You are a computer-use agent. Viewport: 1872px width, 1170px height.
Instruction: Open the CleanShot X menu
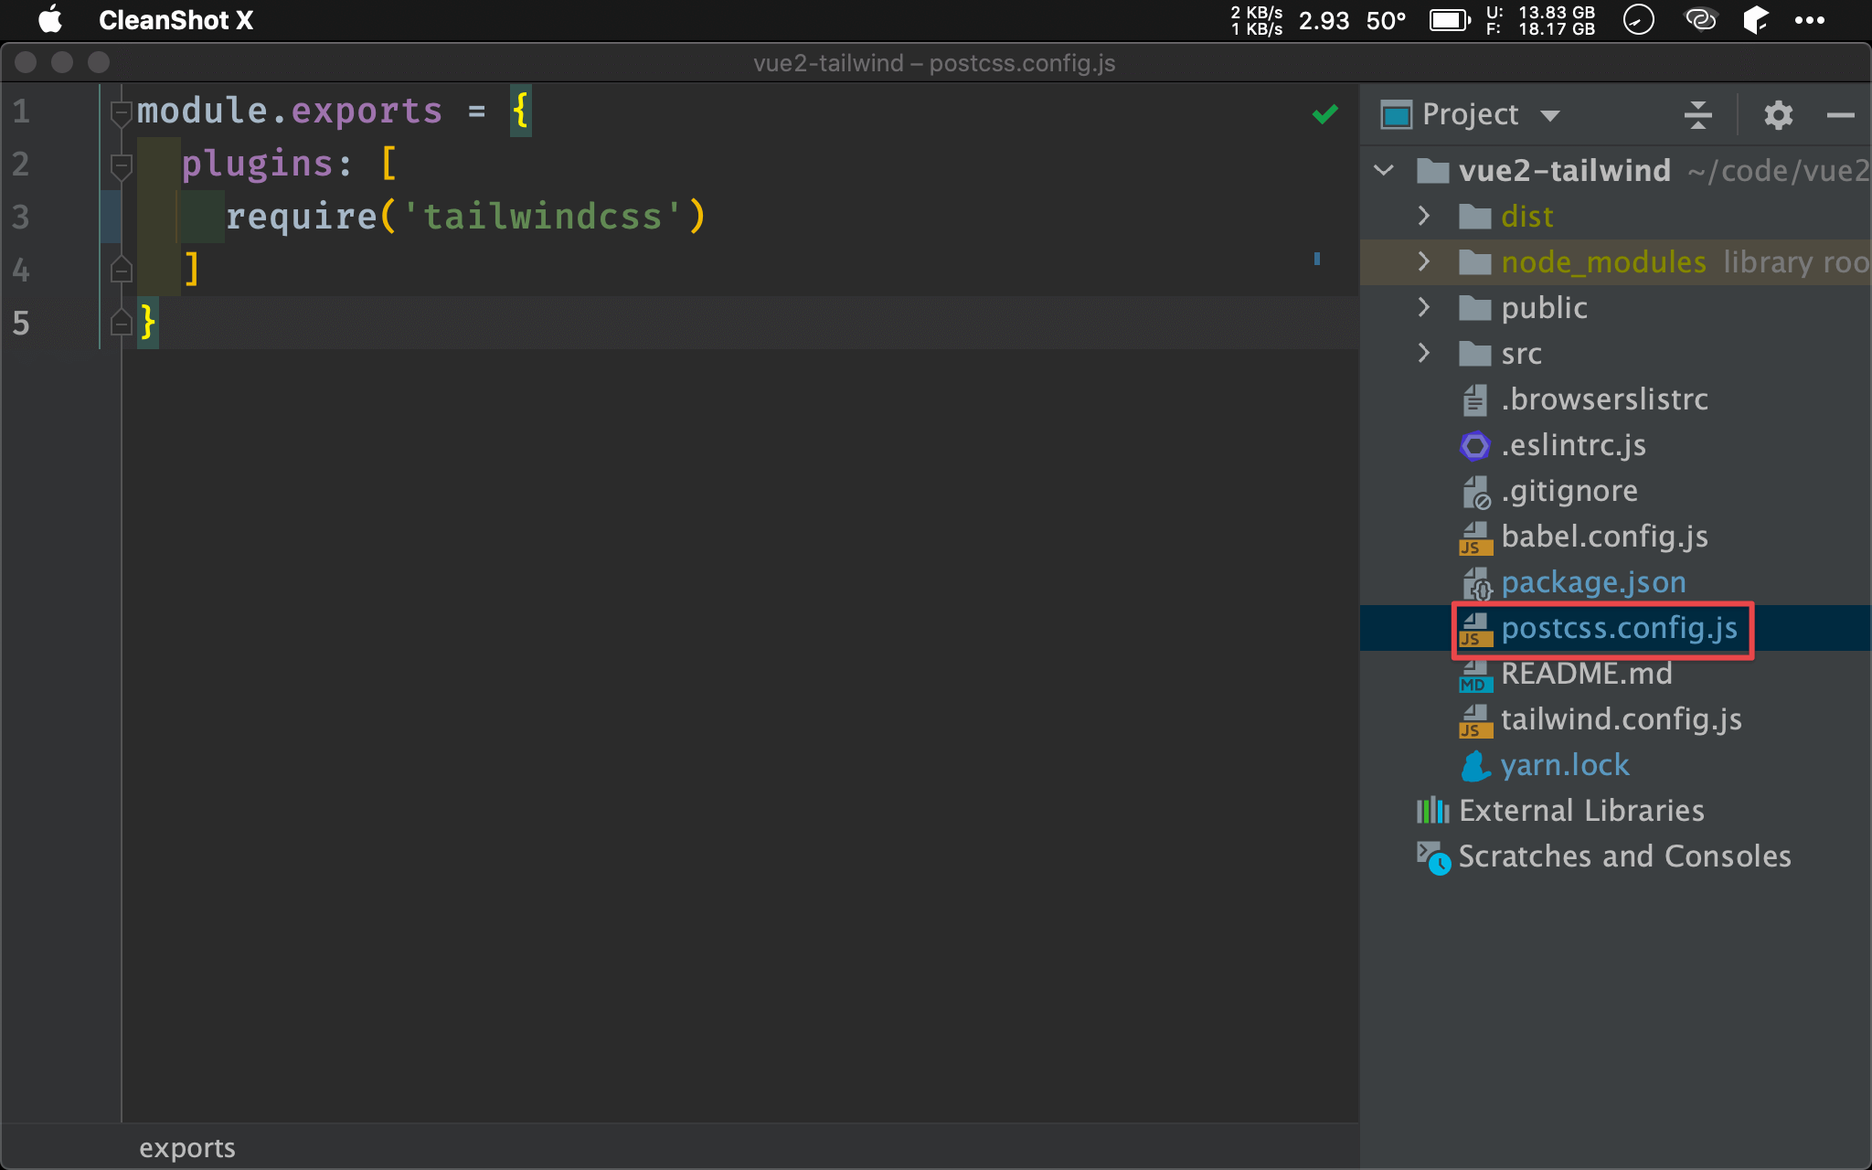tap(175, 20)
